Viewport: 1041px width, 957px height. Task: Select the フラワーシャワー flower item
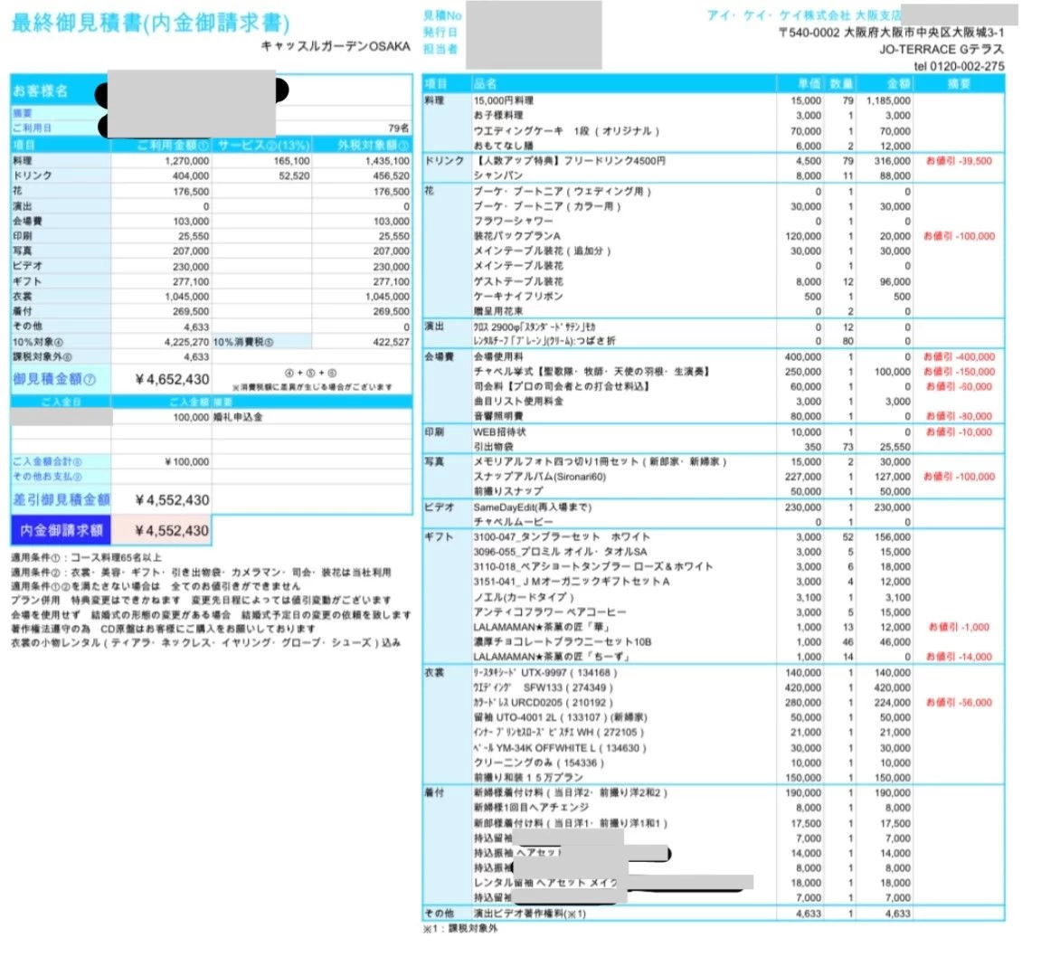click(x=513, y=221)
